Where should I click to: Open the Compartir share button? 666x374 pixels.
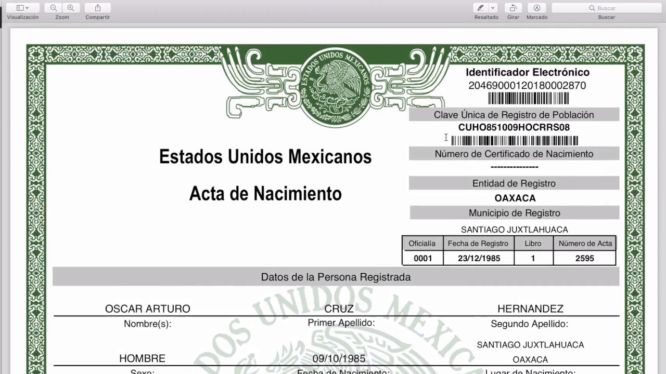coord(98,8)
